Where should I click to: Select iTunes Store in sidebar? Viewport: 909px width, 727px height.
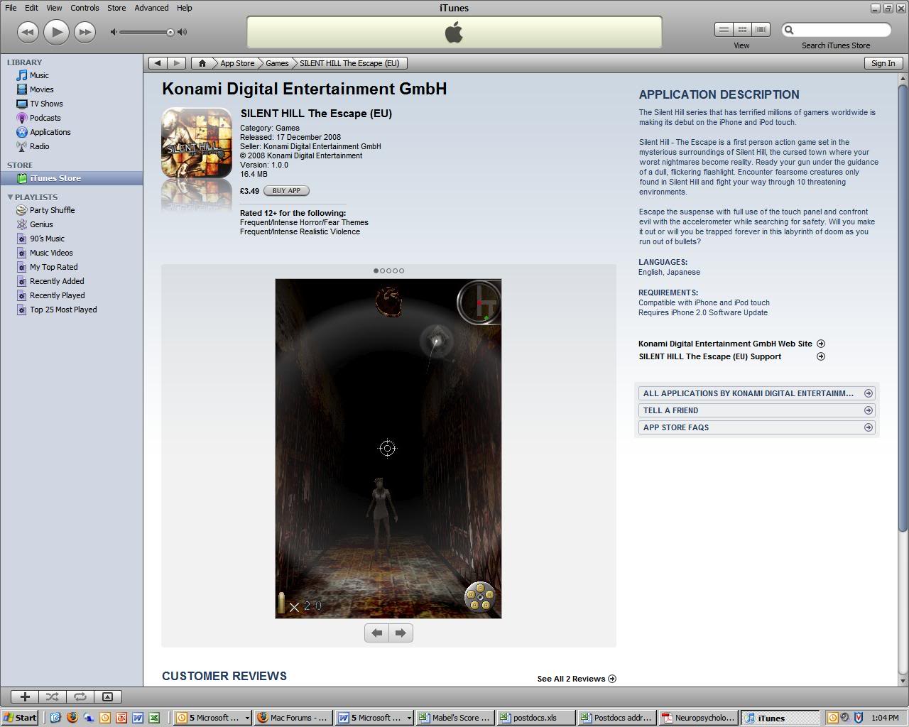71,178
